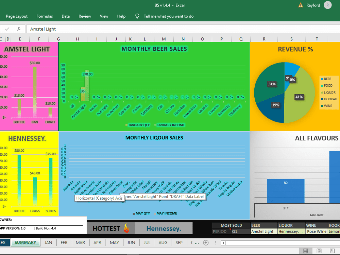The height and width of the screenshot is (255, 340).
Task: Open the Rayford account avatar
Action: [x=327, y=5]
